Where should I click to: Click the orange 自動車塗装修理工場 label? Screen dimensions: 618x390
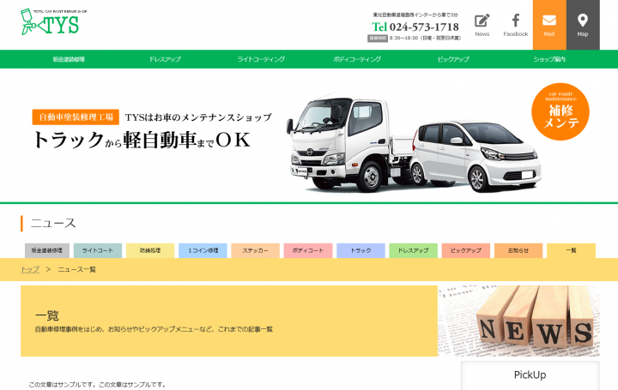[x=76, y=117]
